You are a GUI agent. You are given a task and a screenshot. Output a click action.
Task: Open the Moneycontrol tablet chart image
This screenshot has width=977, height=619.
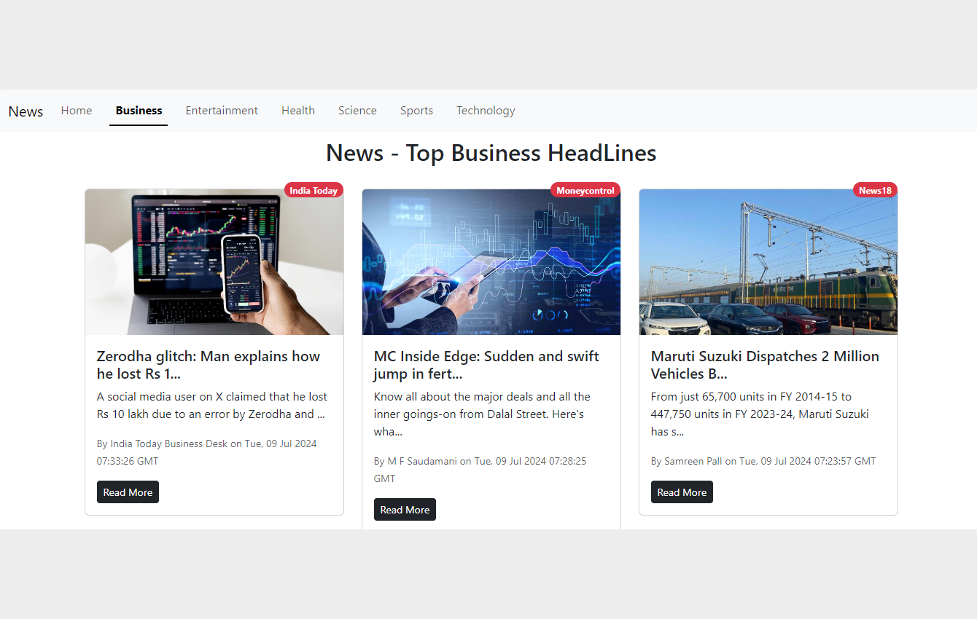coord(491,262)
